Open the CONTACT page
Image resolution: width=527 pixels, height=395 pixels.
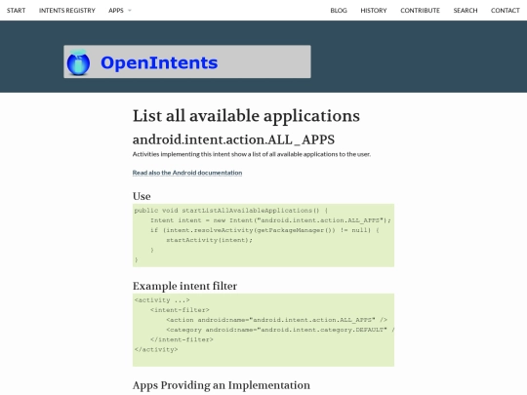pos(506,11)
